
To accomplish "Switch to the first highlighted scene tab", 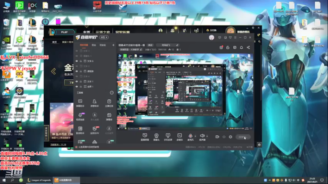I will [84, 45].
